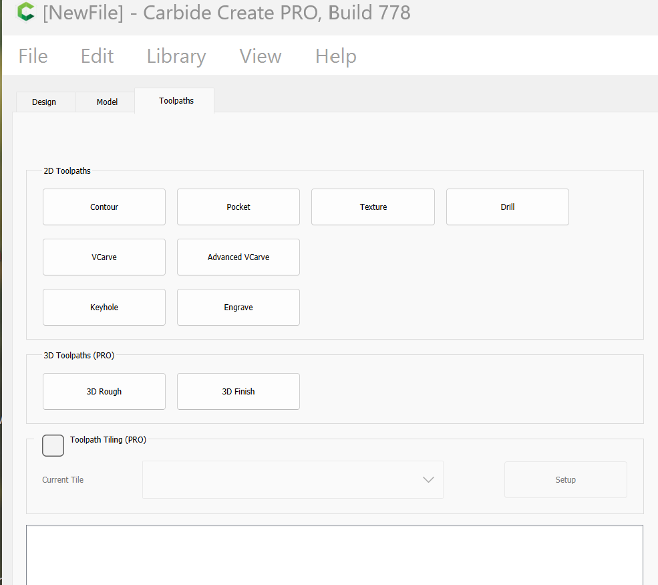Enable the Toolpath Tiling checkbox
Viewport: 658px width, 585px height.
pyautogui.click(x=53, y=446)
